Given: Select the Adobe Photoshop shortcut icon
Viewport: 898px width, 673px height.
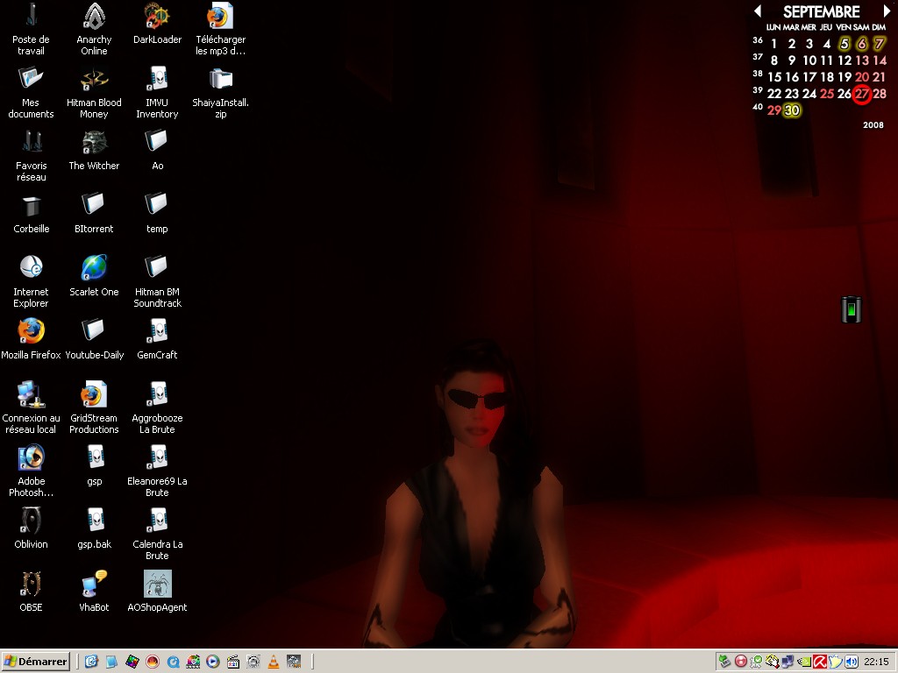Looking at the screenshot, I should coord(31,457).
